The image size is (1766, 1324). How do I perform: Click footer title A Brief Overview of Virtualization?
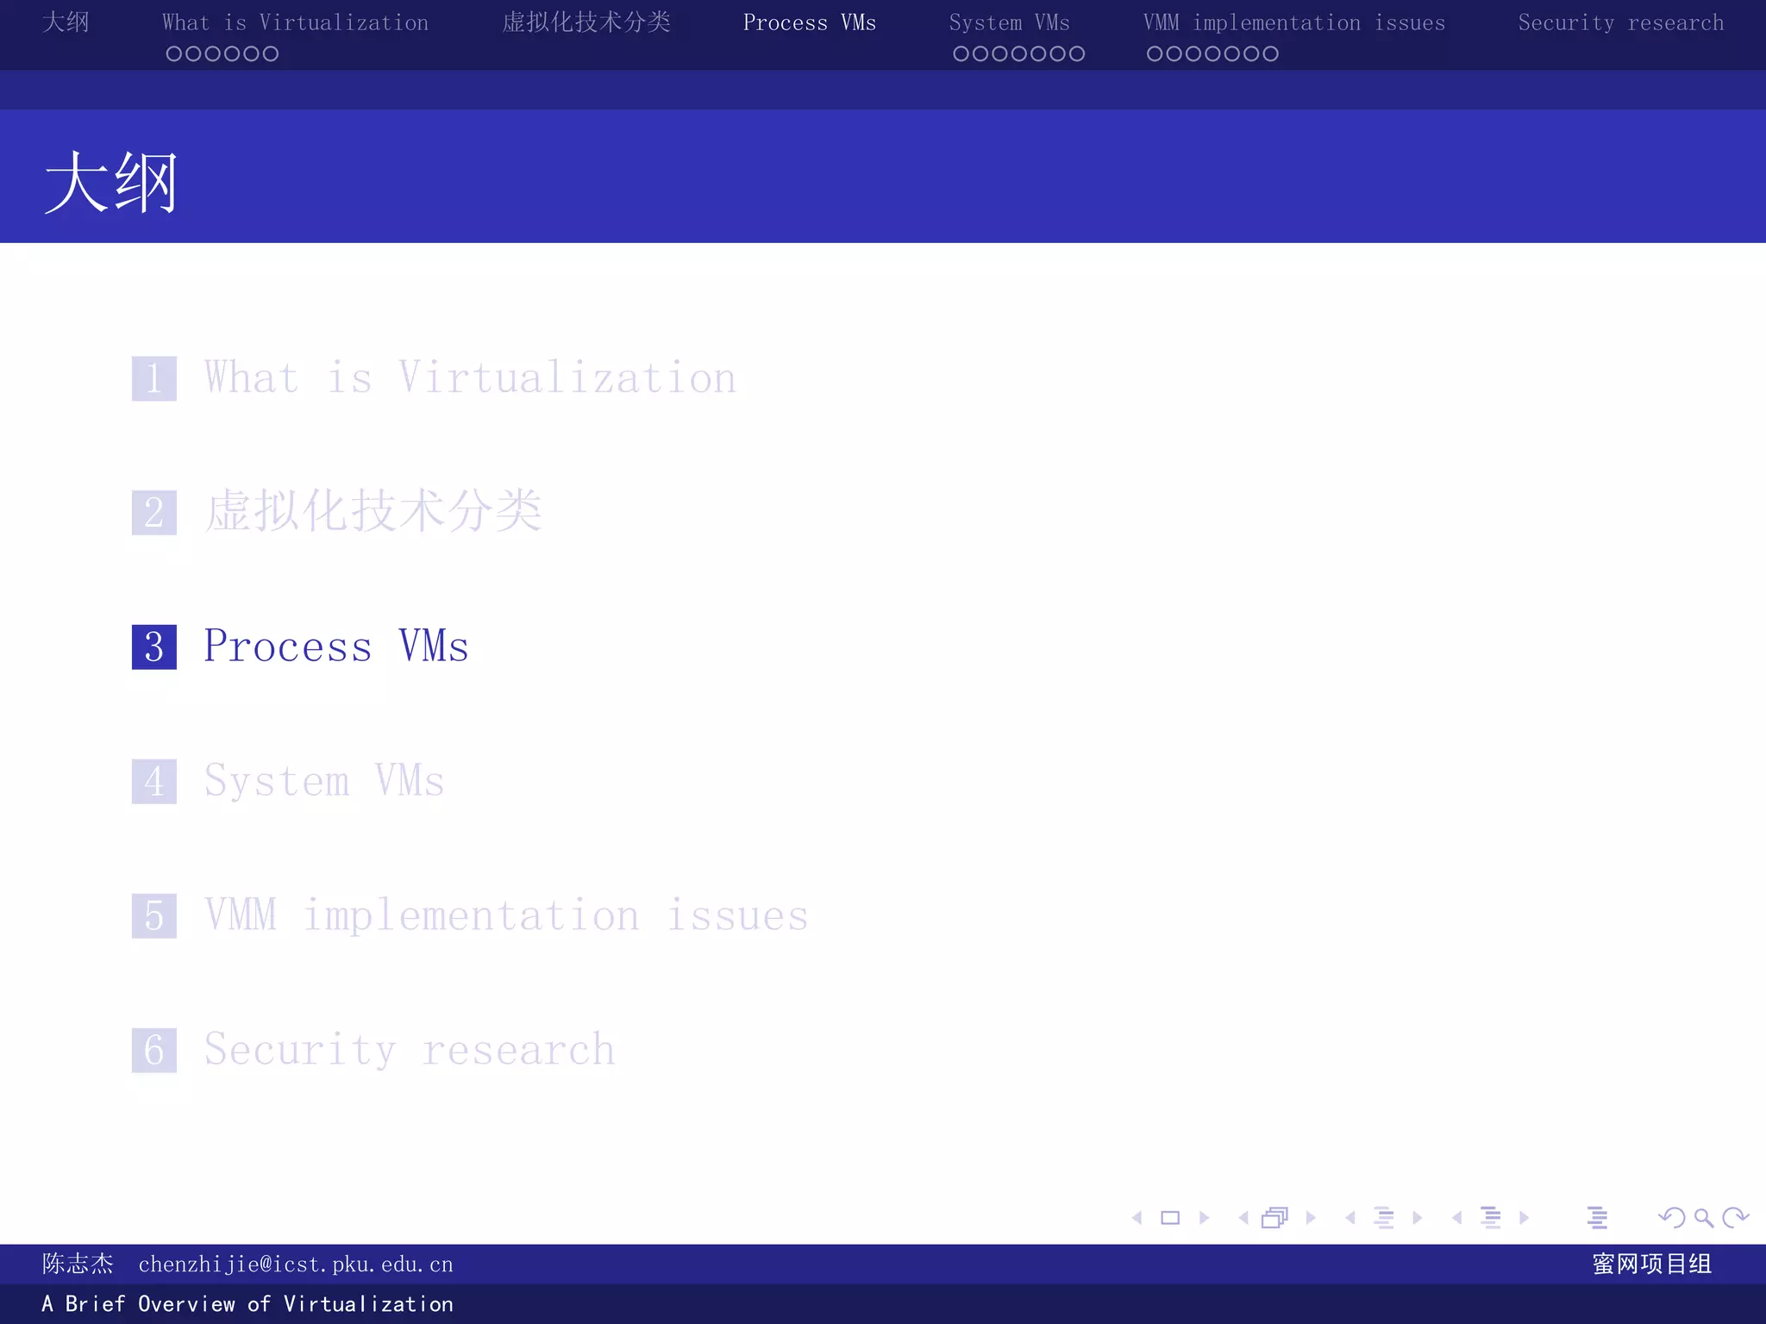point(247,1304)
